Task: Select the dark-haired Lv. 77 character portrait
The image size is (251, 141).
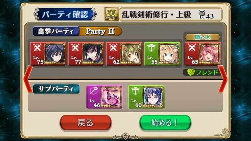Action: pos(93,54)
